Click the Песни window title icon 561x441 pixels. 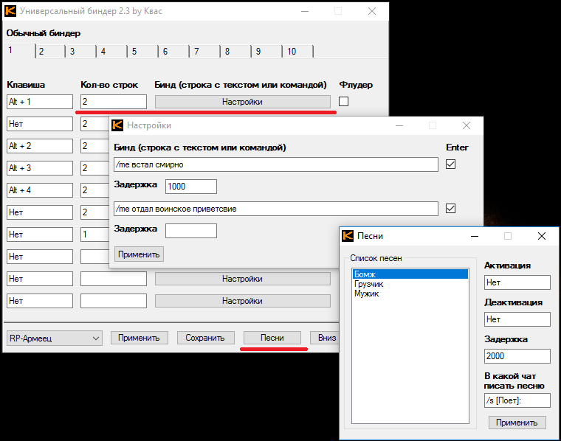click(347, 236)
